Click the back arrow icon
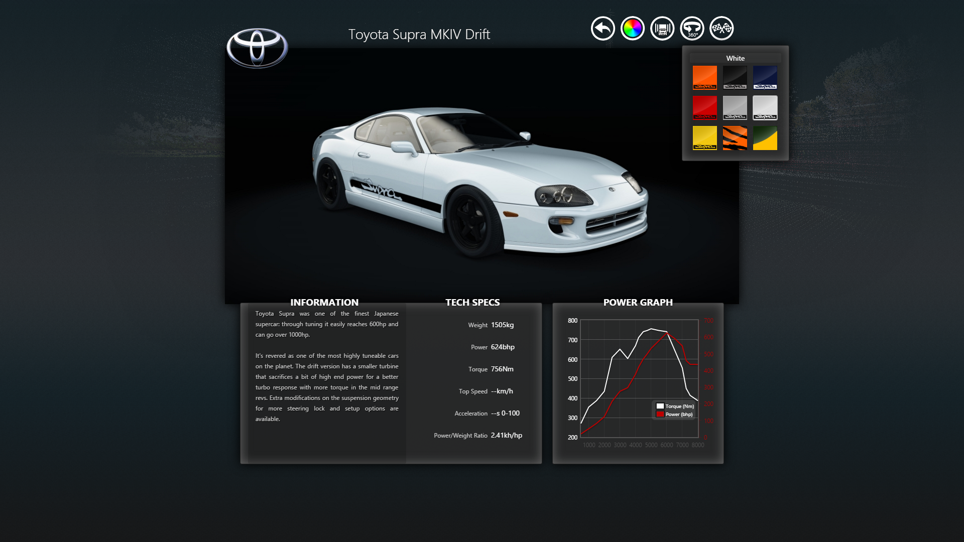 pos(602,28)
